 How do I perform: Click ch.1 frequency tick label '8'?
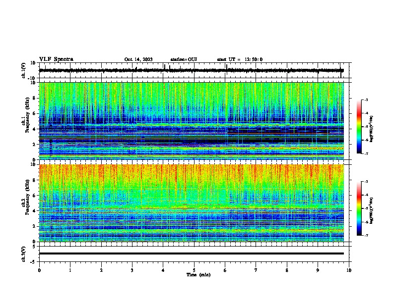34,98
